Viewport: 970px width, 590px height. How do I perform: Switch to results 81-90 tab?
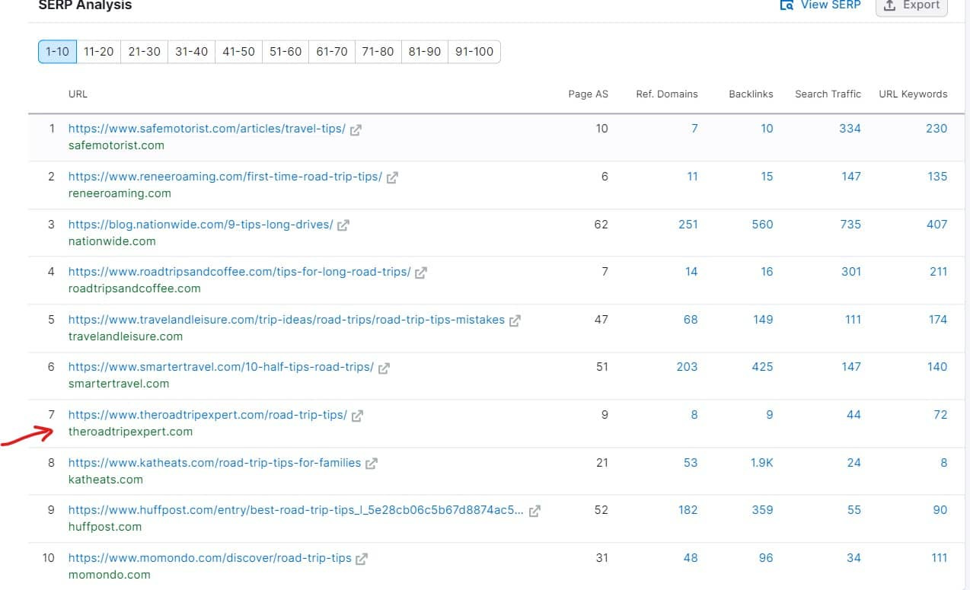click(424, 52)
